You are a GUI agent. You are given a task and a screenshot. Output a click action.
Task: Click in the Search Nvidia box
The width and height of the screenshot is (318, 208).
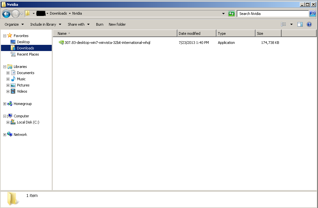[273, 14]
